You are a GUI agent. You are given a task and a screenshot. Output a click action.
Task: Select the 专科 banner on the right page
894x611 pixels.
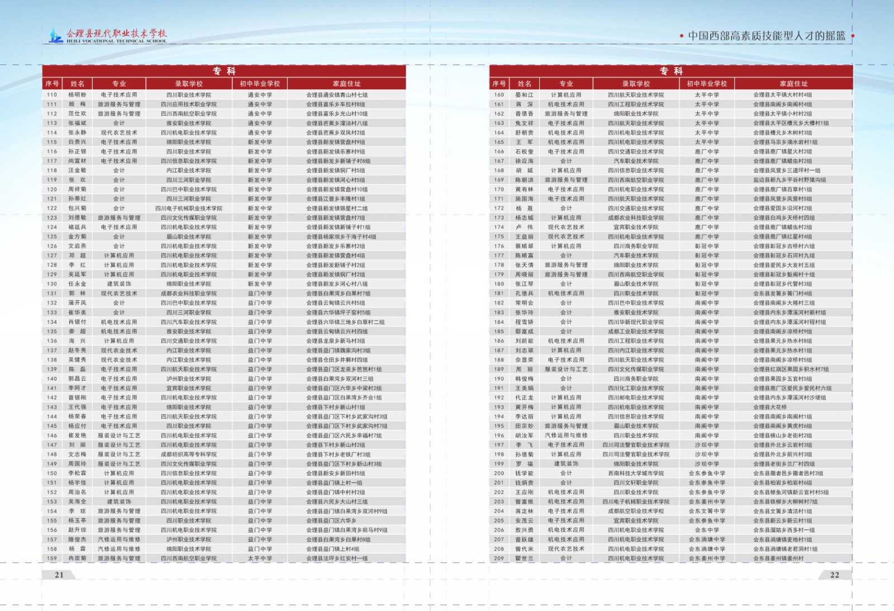click(670, 71)
